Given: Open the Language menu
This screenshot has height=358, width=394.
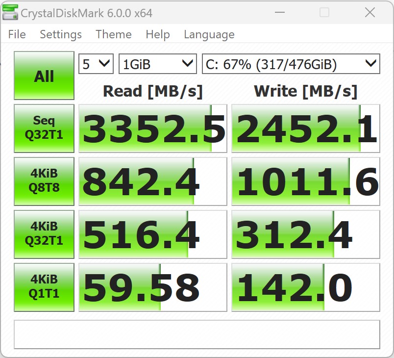Looking at the screenshot, I should (209, 34).
